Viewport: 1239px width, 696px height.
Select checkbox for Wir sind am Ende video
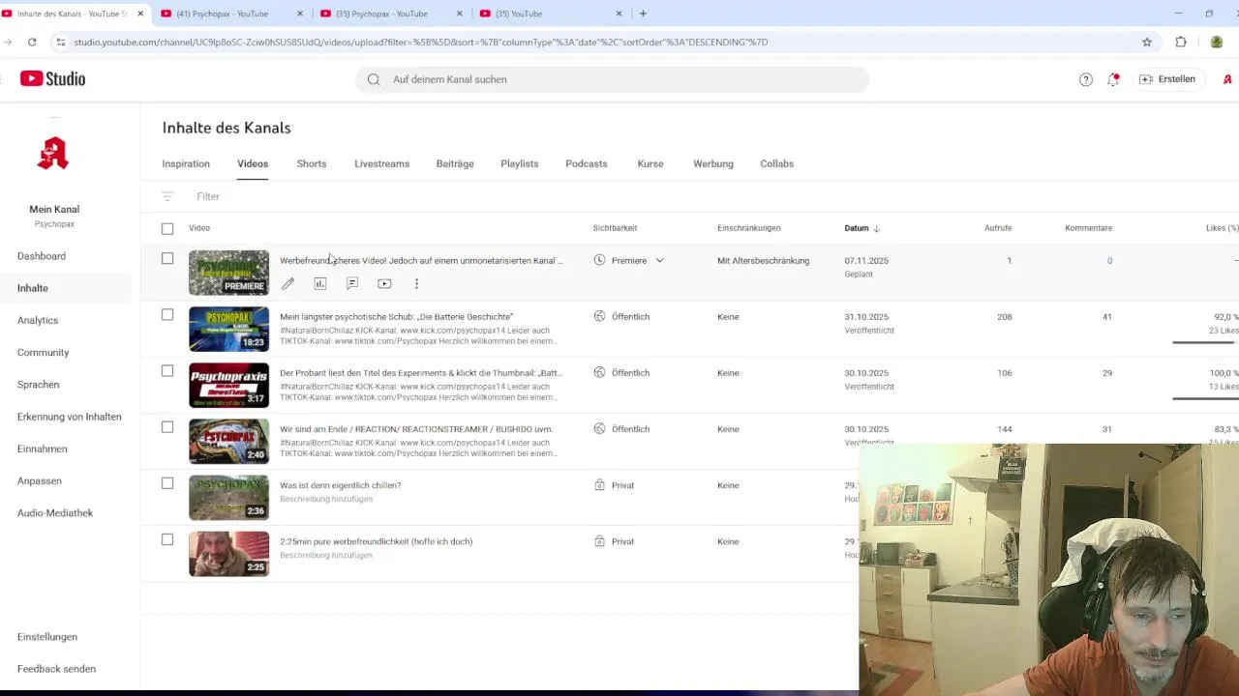coord(167,426)
